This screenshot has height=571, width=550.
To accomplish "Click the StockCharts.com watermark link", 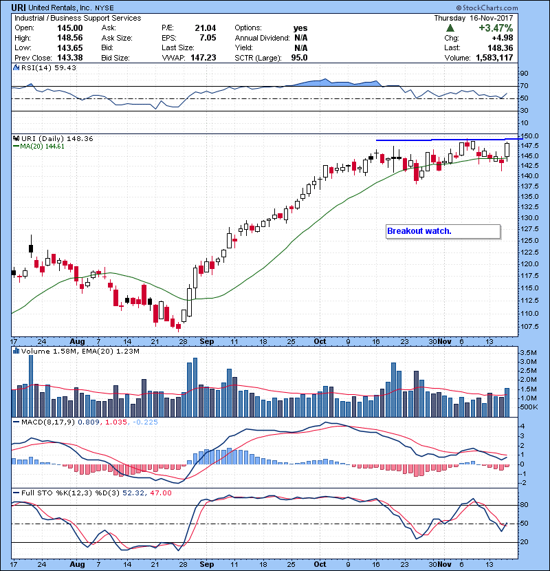I will [487, 8].
